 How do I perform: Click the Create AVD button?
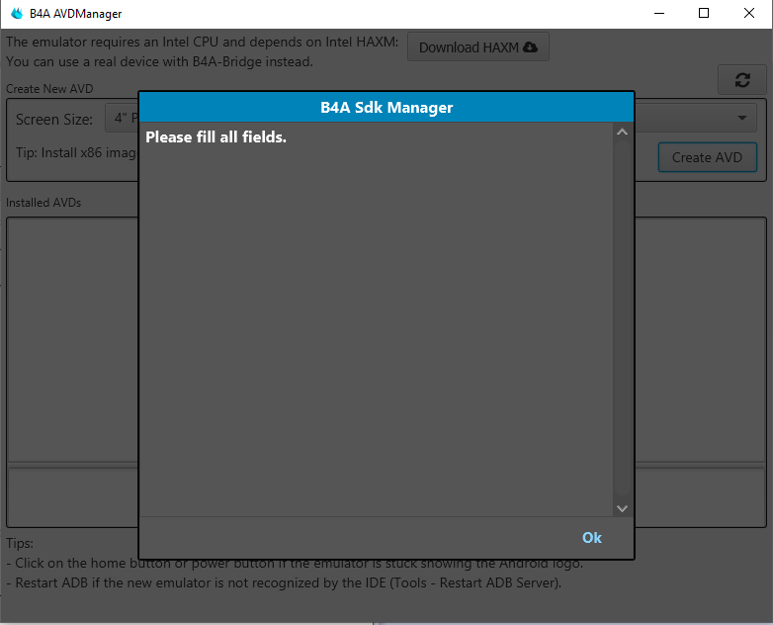(707, 157)
